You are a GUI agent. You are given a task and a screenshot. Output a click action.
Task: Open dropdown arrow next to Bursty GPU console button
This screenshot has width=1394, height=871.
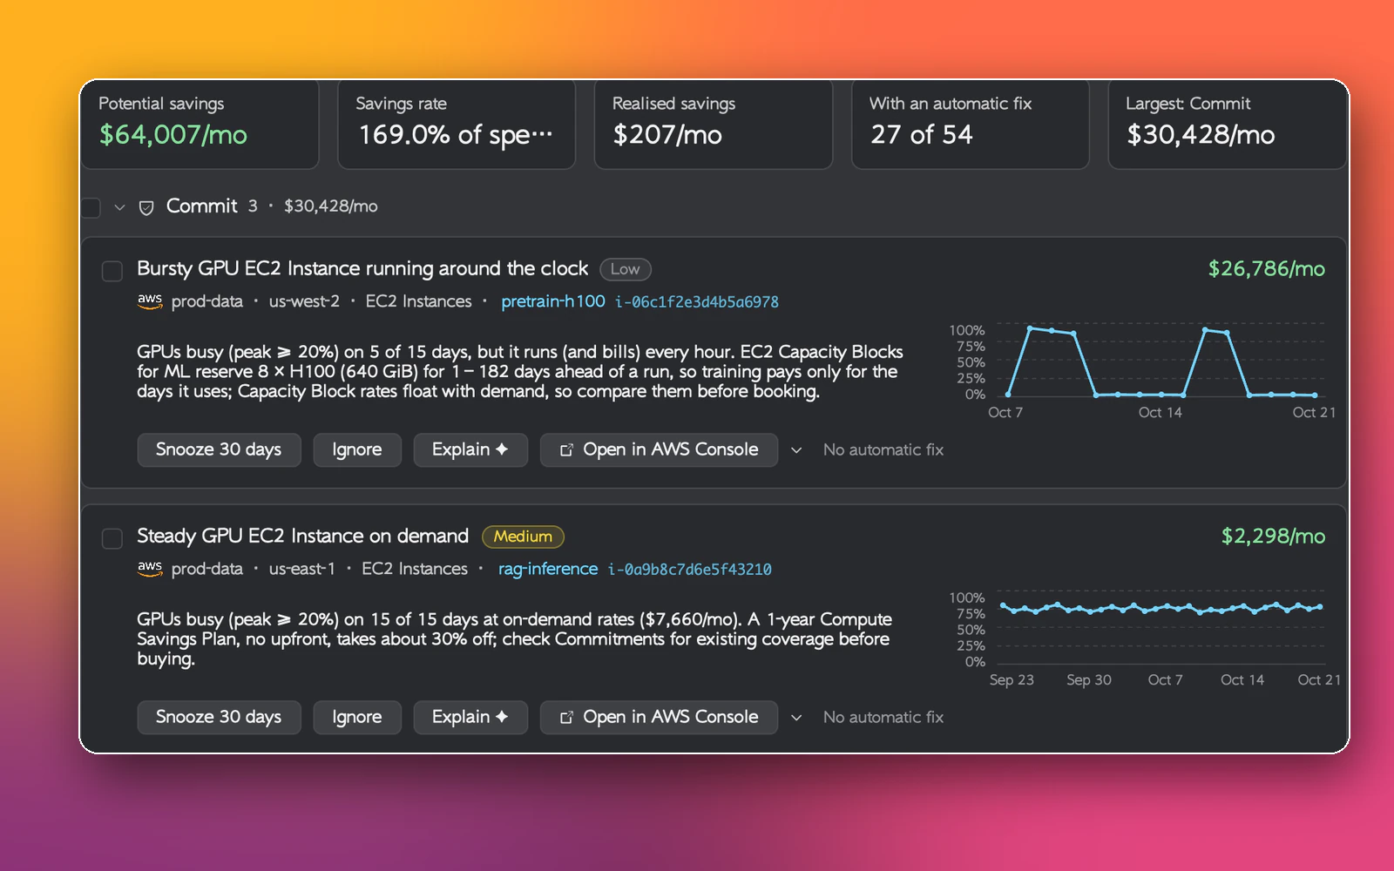click(796, 450)
